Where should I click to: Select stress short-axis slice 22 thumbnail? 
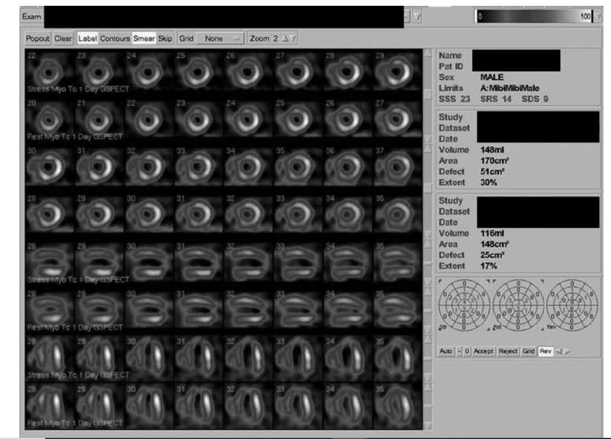pyautogui.click(x=48, y=73)
